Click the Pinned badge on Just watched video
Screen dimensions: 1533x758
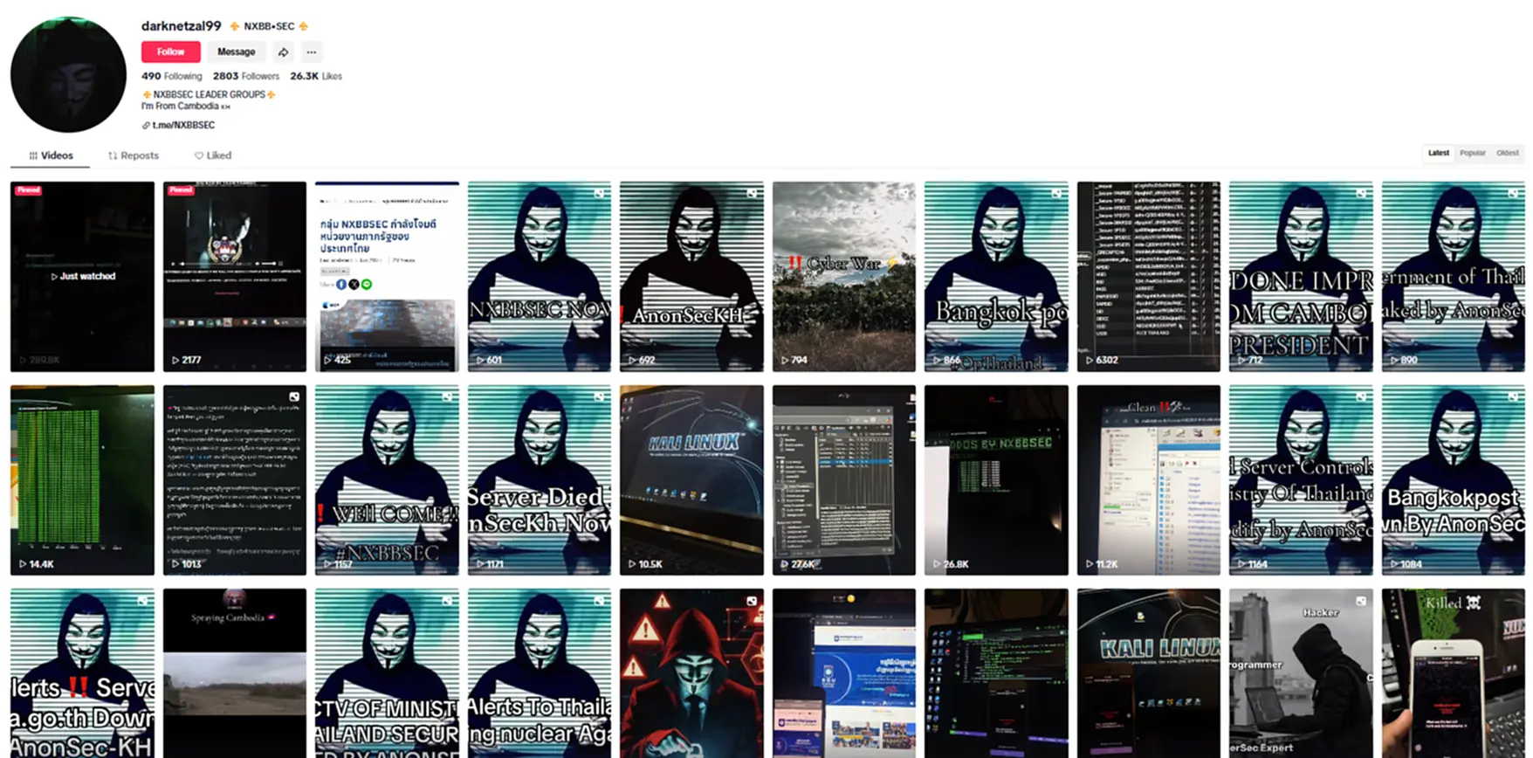click(x=28, y=189)
